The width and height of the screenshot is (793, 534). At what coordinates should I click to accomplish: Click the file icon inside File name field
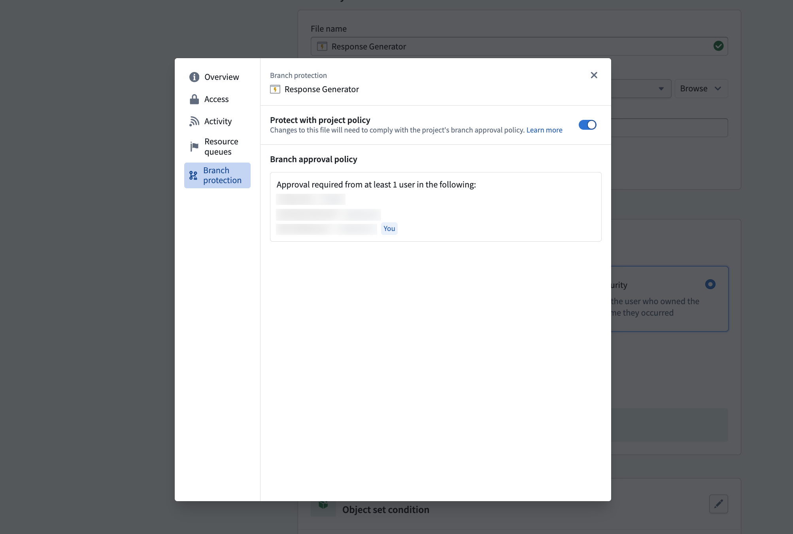coord(322,46)
